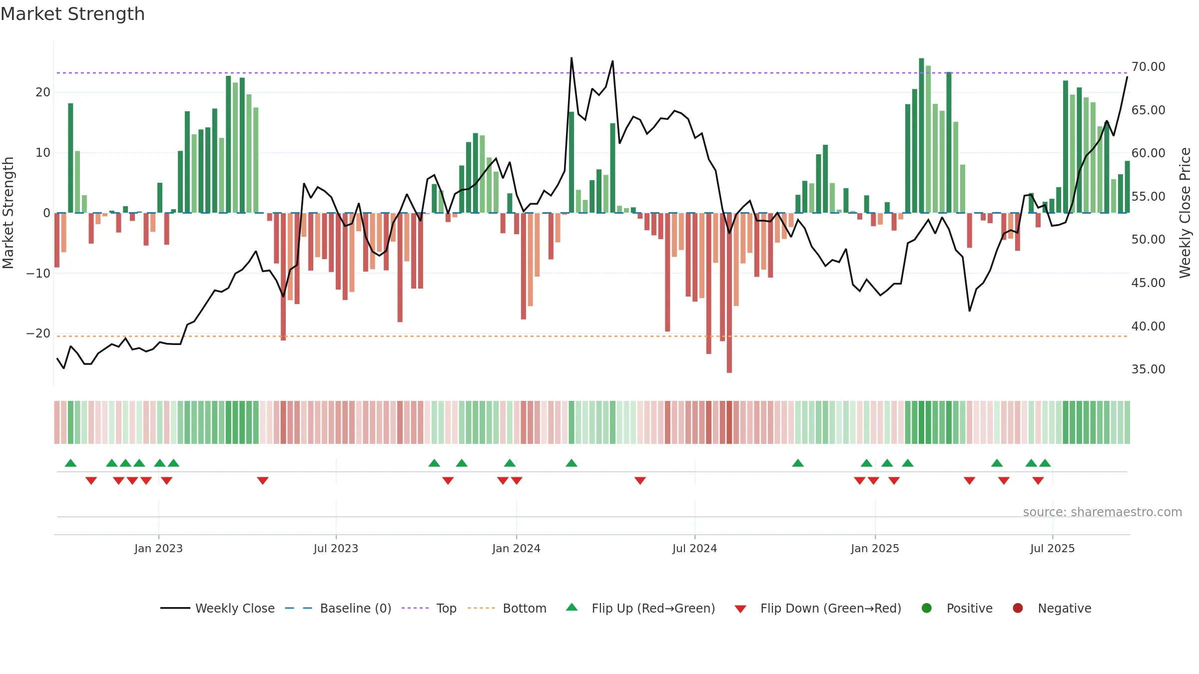The image size is (1199, 674).
Task: Select the Weekly Close legend label
Action: (x=235, y=609)
